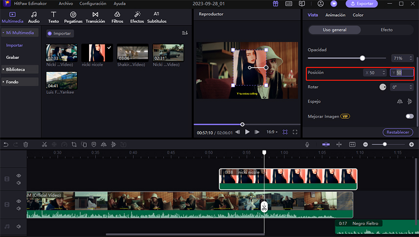Click the Restablecer button
The image size is (419, 237).
[x=397, y=132]
